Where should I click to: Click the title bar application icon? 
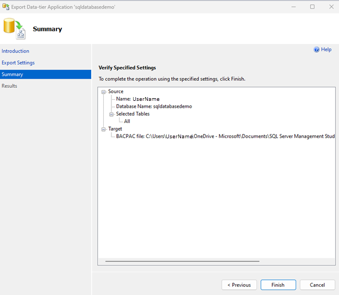(x=6, y=7)
